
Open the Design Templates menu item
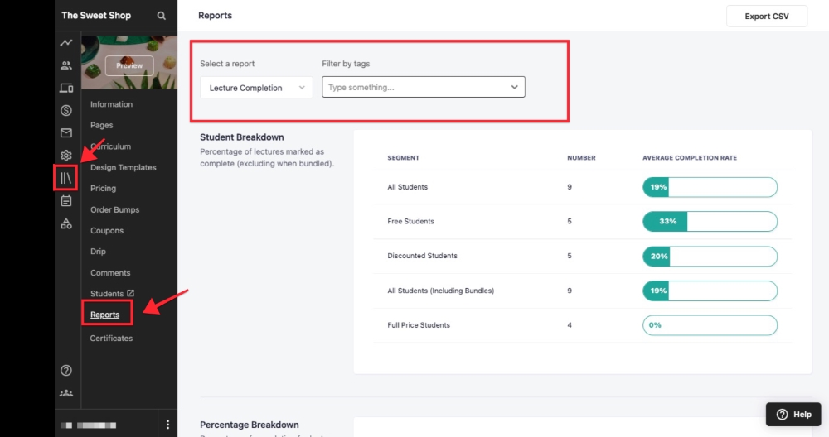(x=124, y=167)
